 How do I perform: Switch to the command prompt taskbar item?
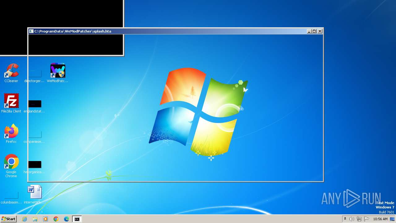(77, 219)
